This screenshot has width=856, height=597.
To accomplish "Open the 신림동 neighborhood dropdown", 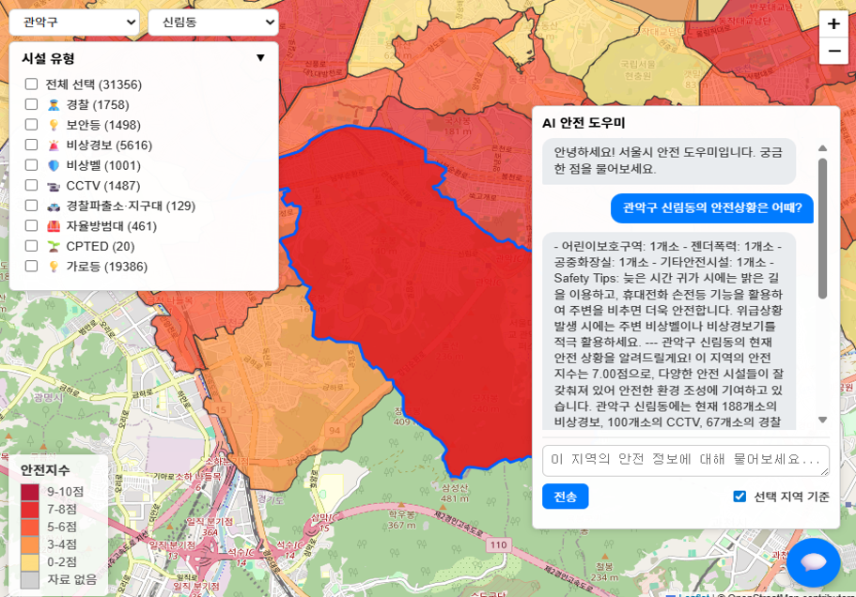I will point(212,22).
